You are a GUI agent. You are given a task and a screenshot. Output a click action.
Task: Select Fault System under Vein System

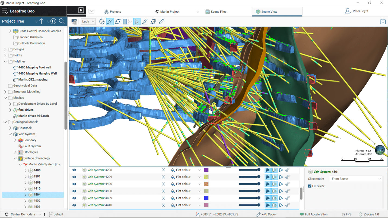point(32,146)
